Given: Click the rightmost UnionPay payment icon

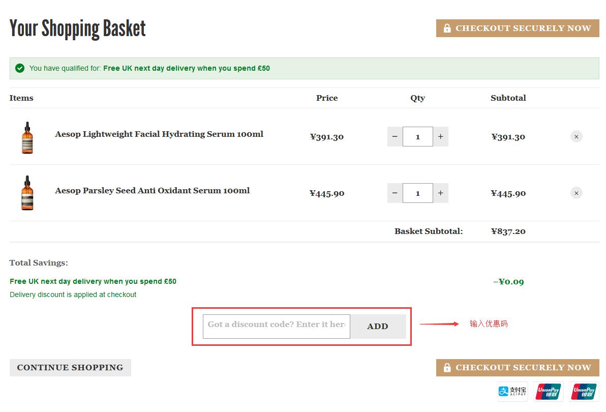Looking at the screenshot, I should click(584, 391).
